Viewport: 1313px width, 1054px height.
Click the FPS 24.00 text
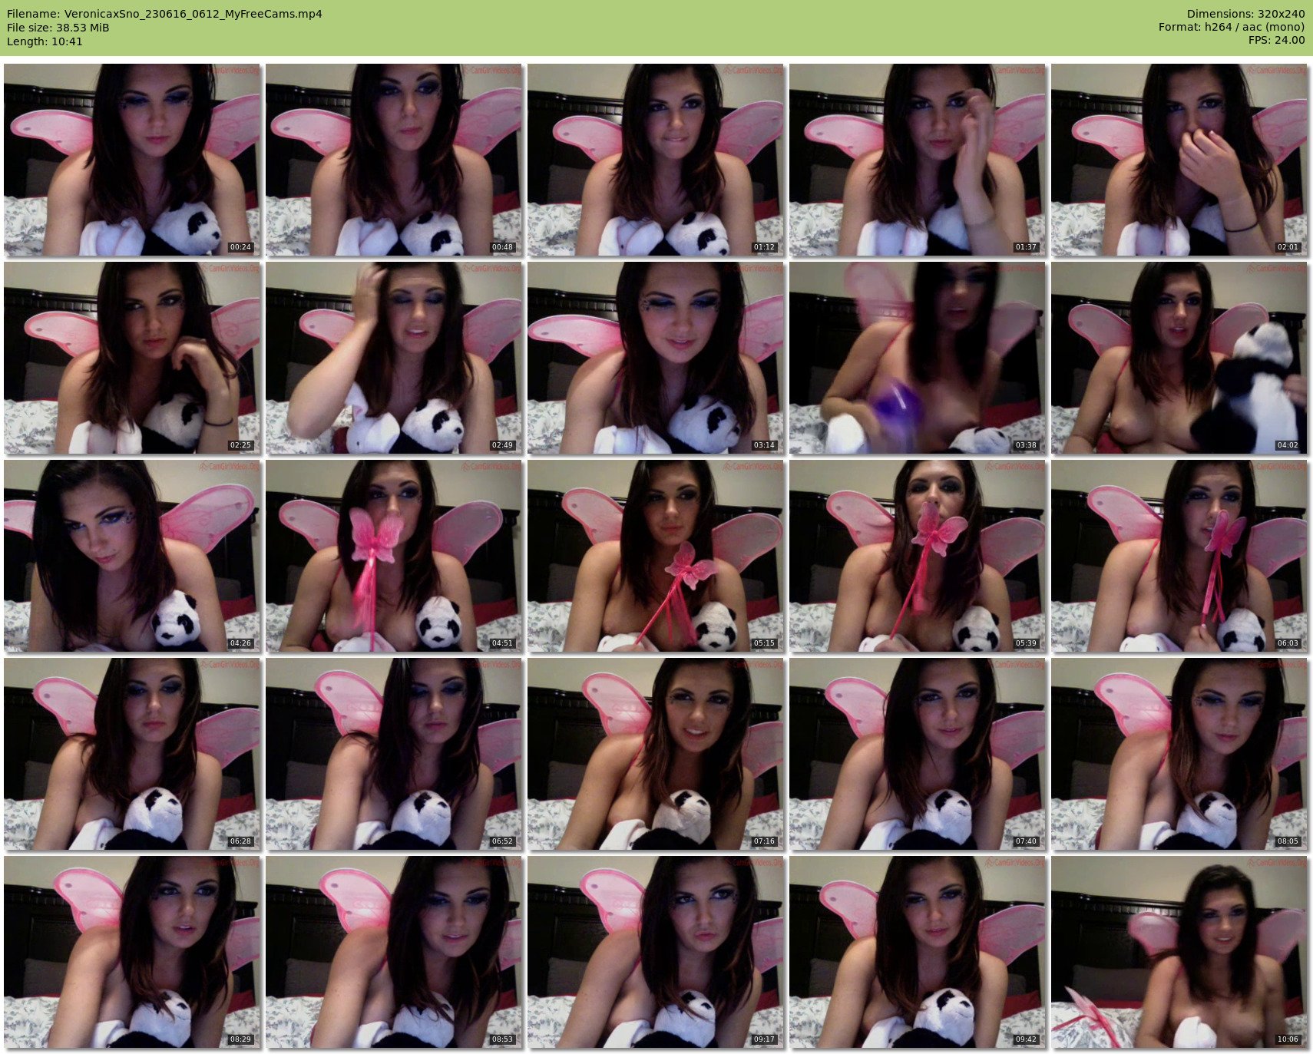coord(1276,40)
